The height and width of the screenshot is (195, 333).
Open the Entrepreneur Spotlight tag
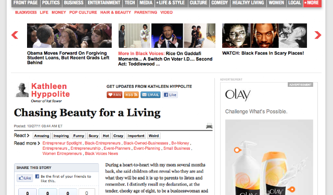tap(62, 143)
